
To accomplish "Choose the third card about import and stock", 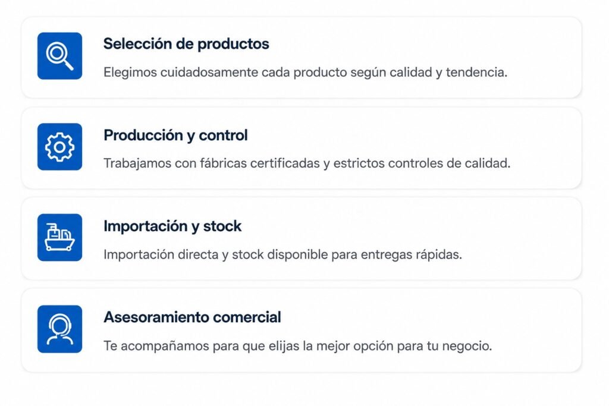I will pyautogui.click(x=302, y=239).
